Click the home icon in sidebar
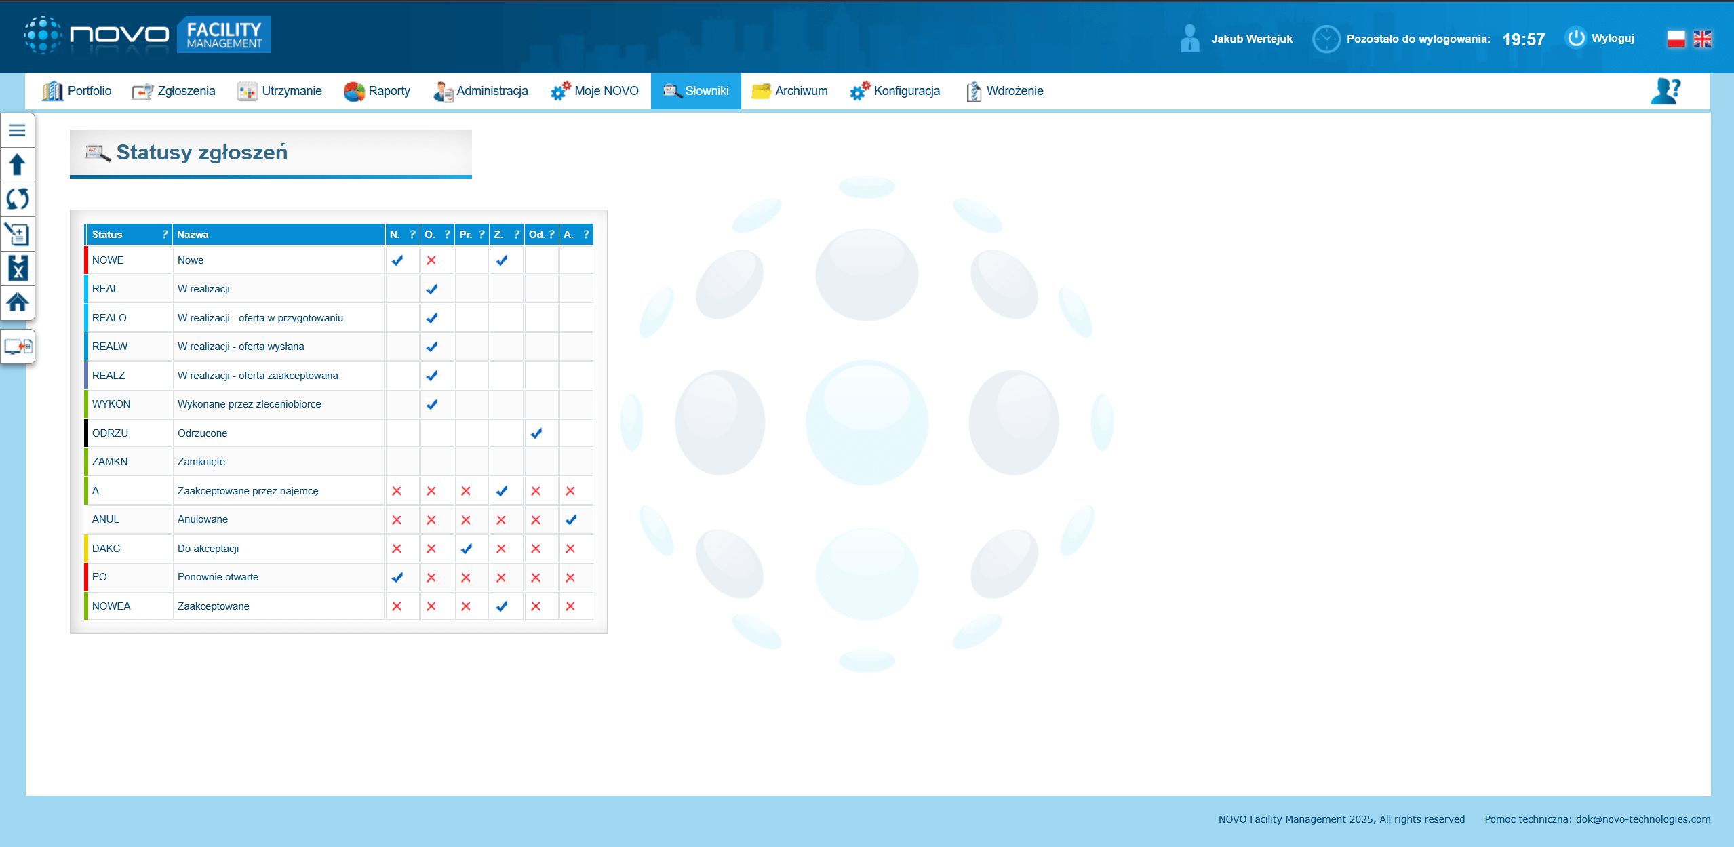 click(17, 302)
